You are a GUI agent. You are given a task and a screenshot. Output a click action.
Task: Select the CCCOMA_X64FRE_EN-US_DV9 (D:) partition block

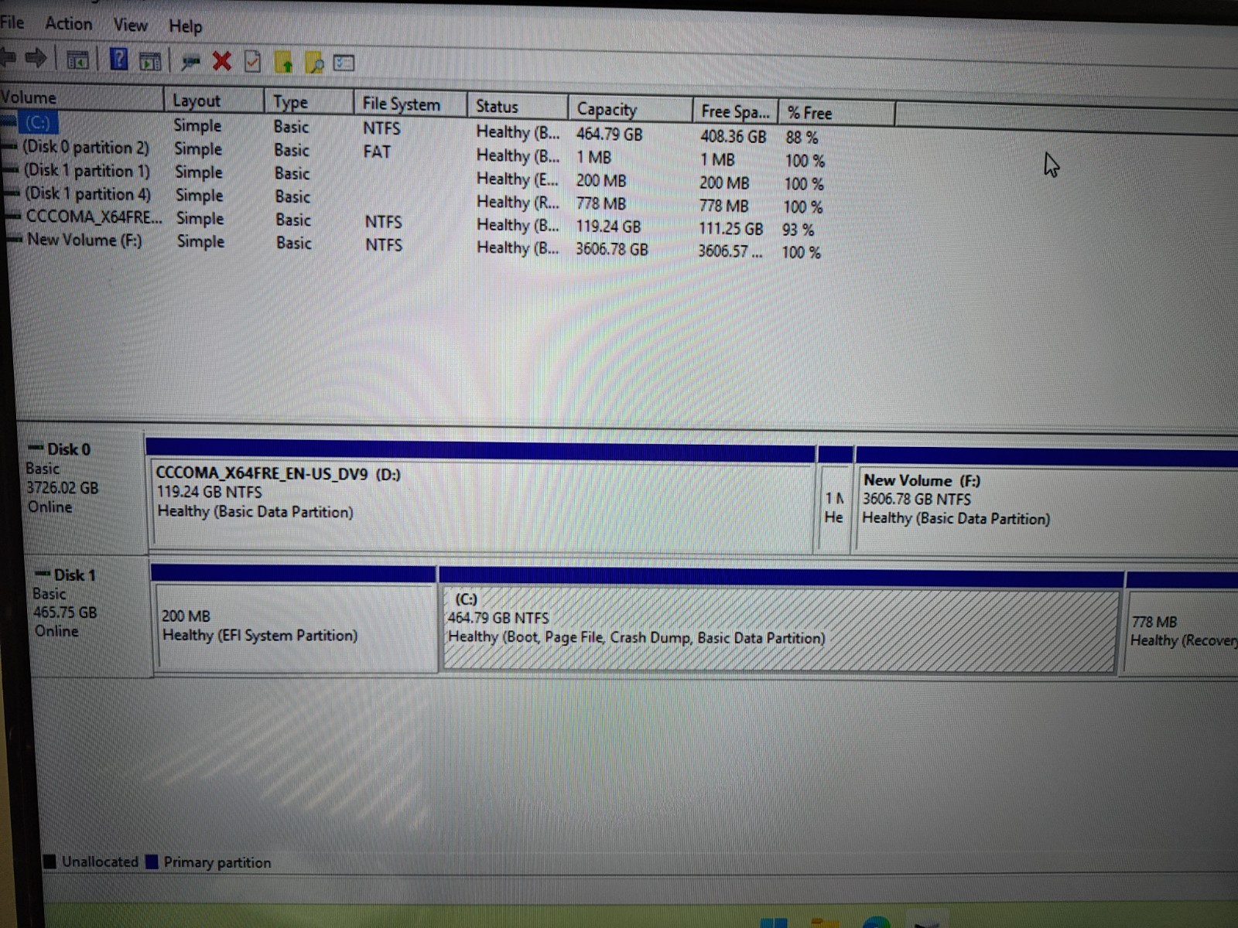coord(481,496)
